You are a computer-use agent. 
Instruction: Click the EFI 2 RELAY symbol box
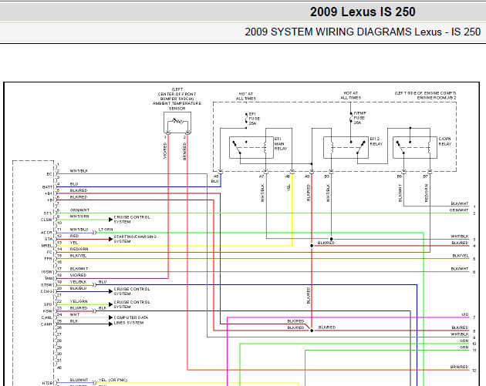click(x=346, y=148)
